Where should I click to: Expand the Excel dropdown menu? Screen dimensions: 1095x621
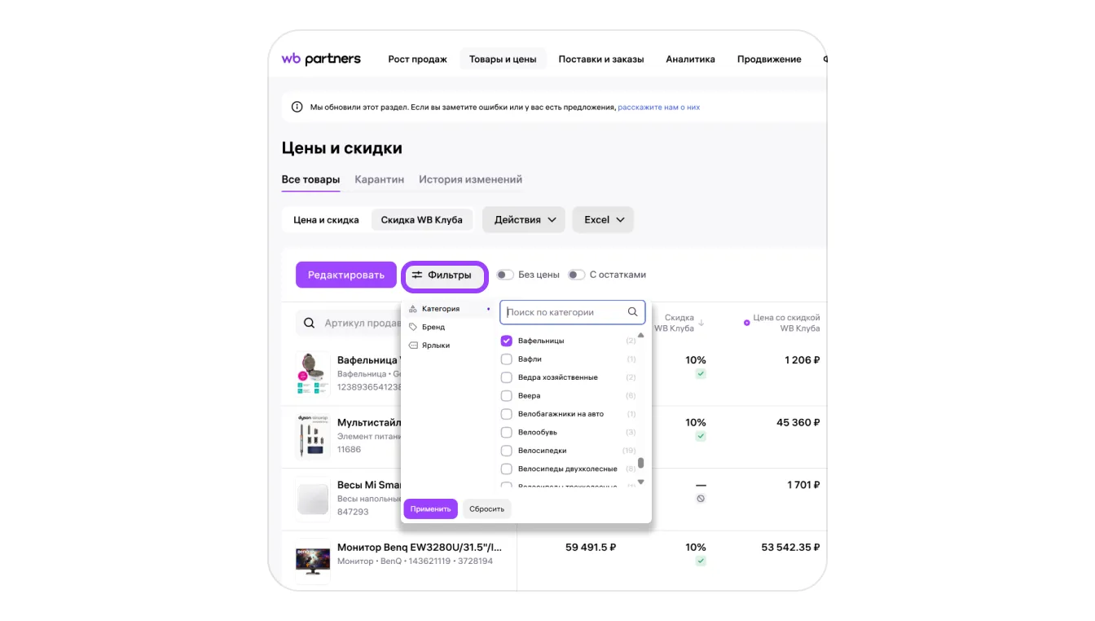[x=603, y=220]
